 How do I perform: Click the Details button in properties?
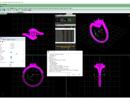[10, 66]
